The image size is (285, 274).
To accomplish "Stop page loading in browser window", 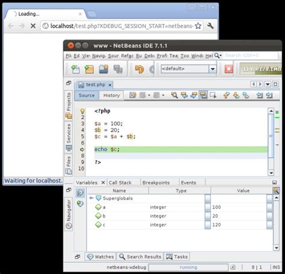I will coord(33,26).
